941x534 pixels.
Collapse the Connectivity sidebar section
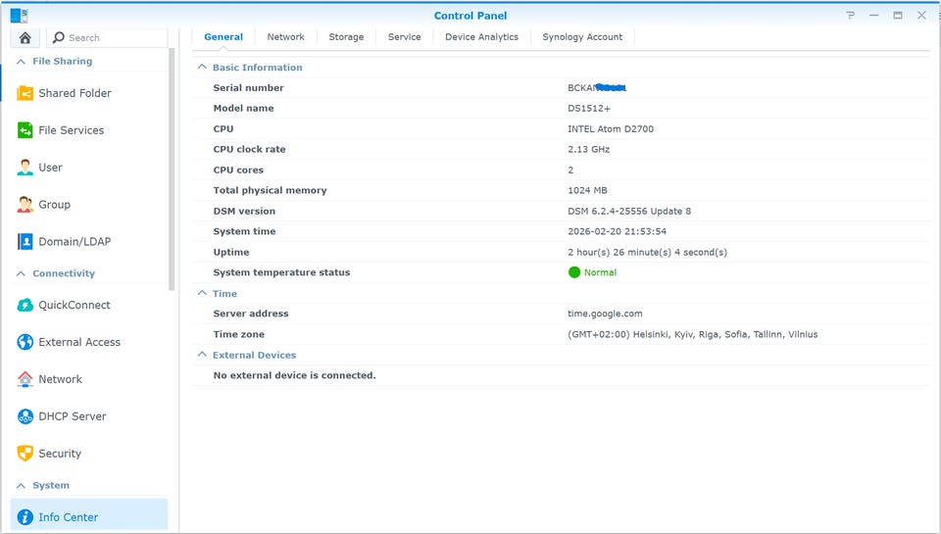[21, 273]
